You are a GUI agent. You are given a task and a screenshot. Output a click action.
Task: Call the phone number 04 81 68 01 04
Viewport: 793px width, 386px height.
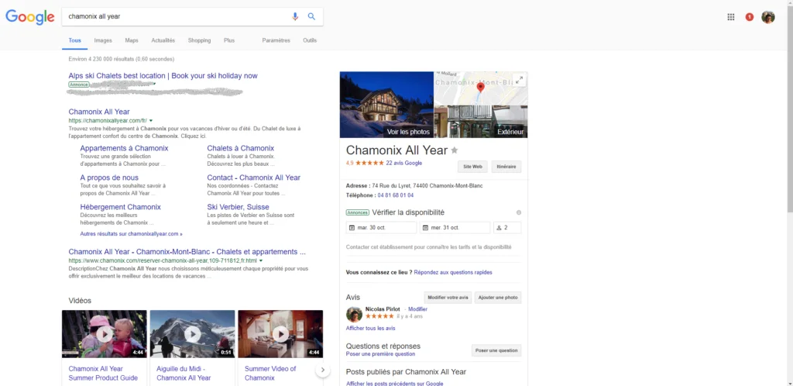pos(396,195)
